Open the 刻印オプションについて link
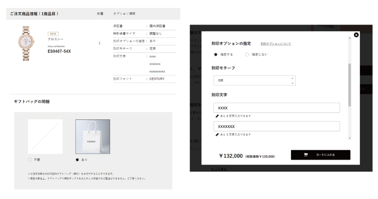 pyautogui.click(x=276, y=43)
